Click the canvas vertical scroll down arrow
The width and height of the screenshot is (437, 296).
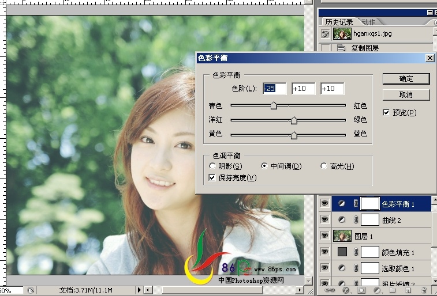[308, 281]
